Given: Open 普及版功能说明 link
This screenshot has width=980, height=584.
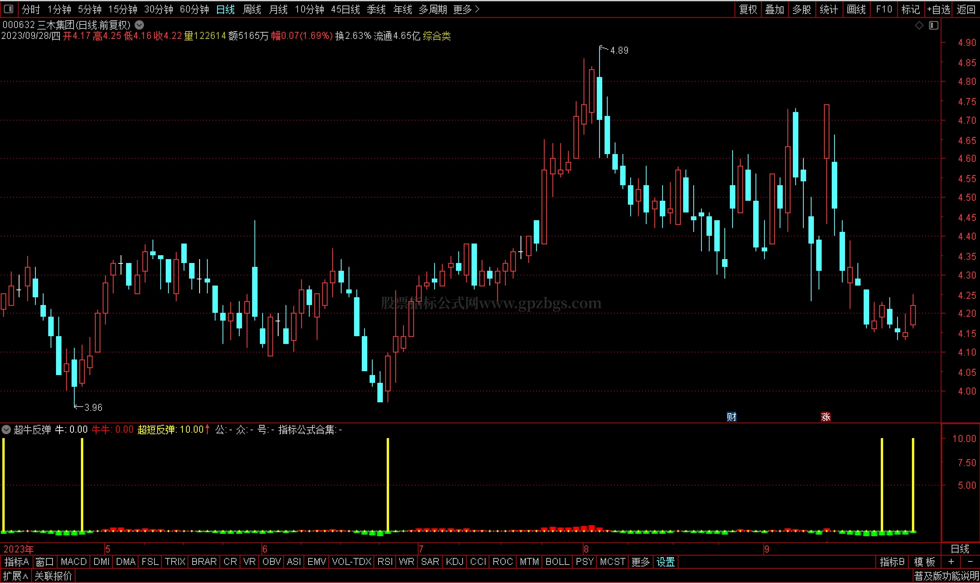Looking at the screenshot, I should (946, 577).
